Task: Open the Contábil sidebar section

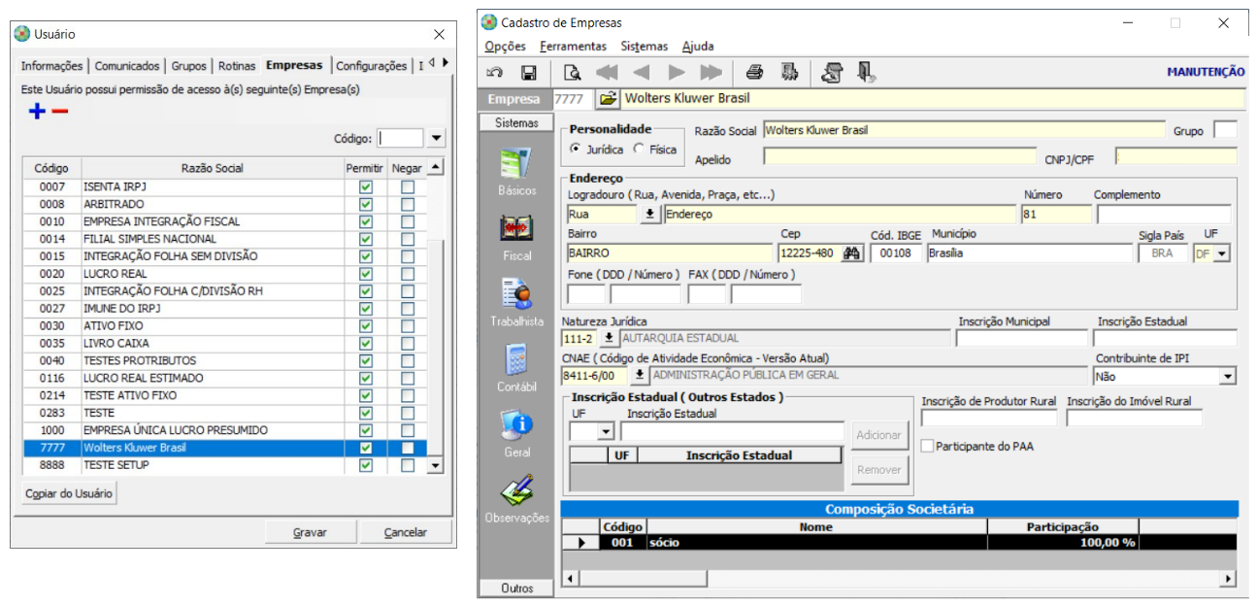Action: pyautogui.click(x=517, y=368)
